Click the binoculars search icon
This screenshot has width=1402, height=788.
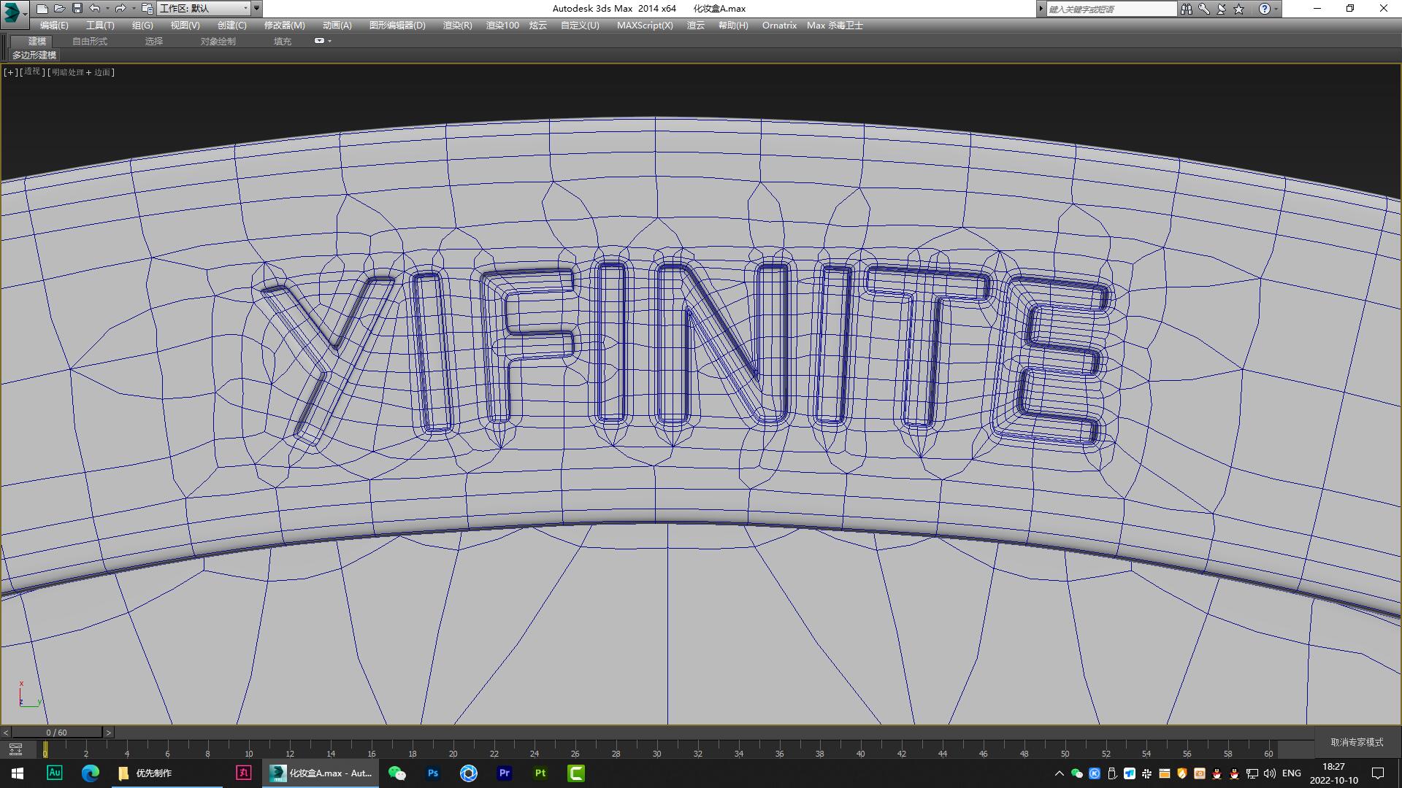(1186, 9)
